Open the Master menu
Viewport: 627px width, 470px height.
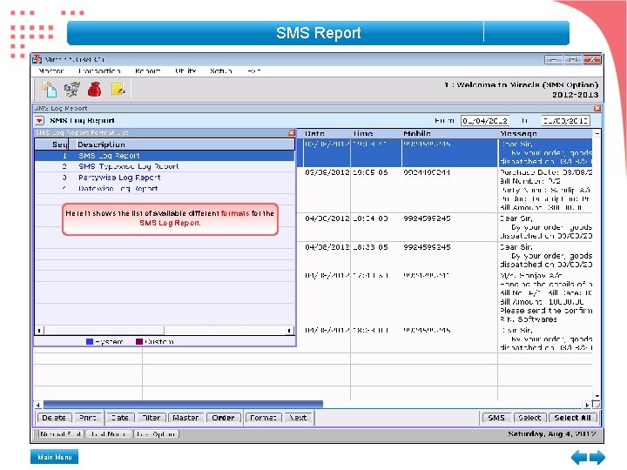tap(51, 70)
